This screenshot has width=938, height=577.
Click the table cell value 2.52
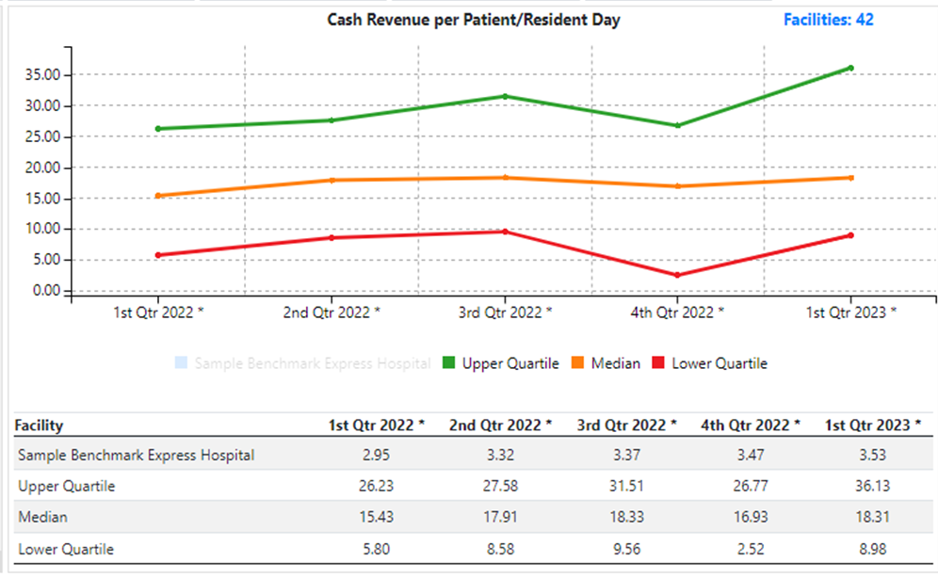point(751,549)
